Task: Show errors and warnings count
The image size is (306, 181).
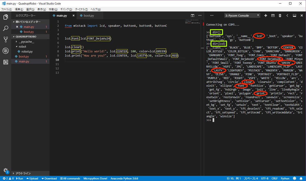Action: tap(8, 178)
